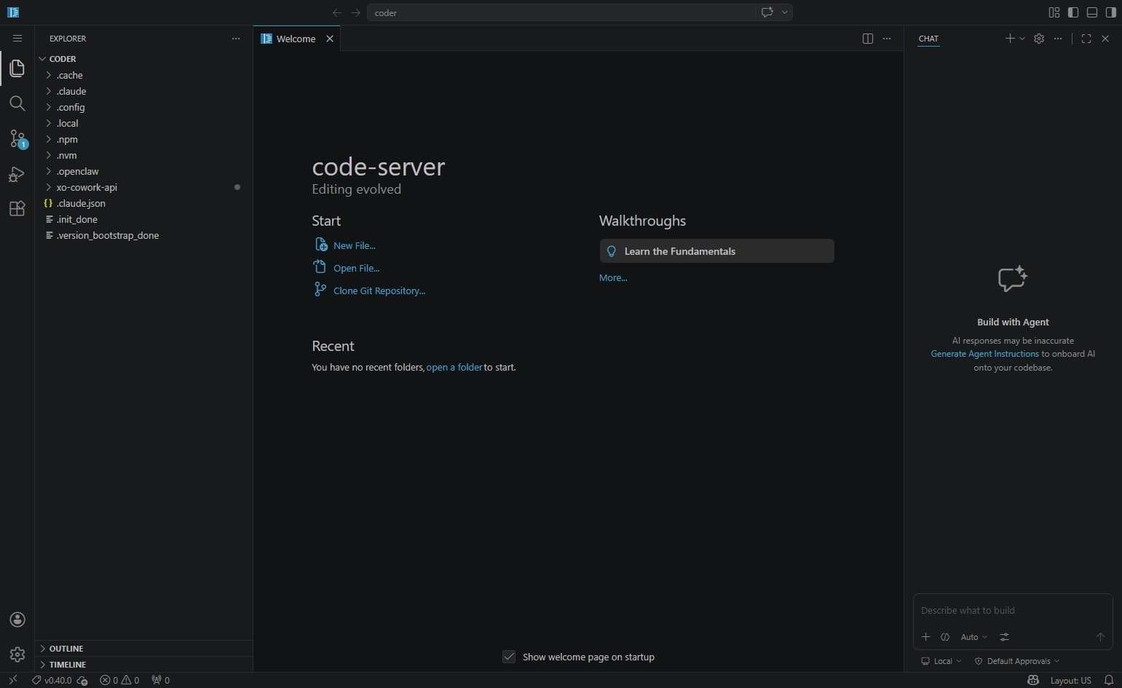1122x688 pixels.
Task: Click the ports forwarded status indicator
Action: 160,680
